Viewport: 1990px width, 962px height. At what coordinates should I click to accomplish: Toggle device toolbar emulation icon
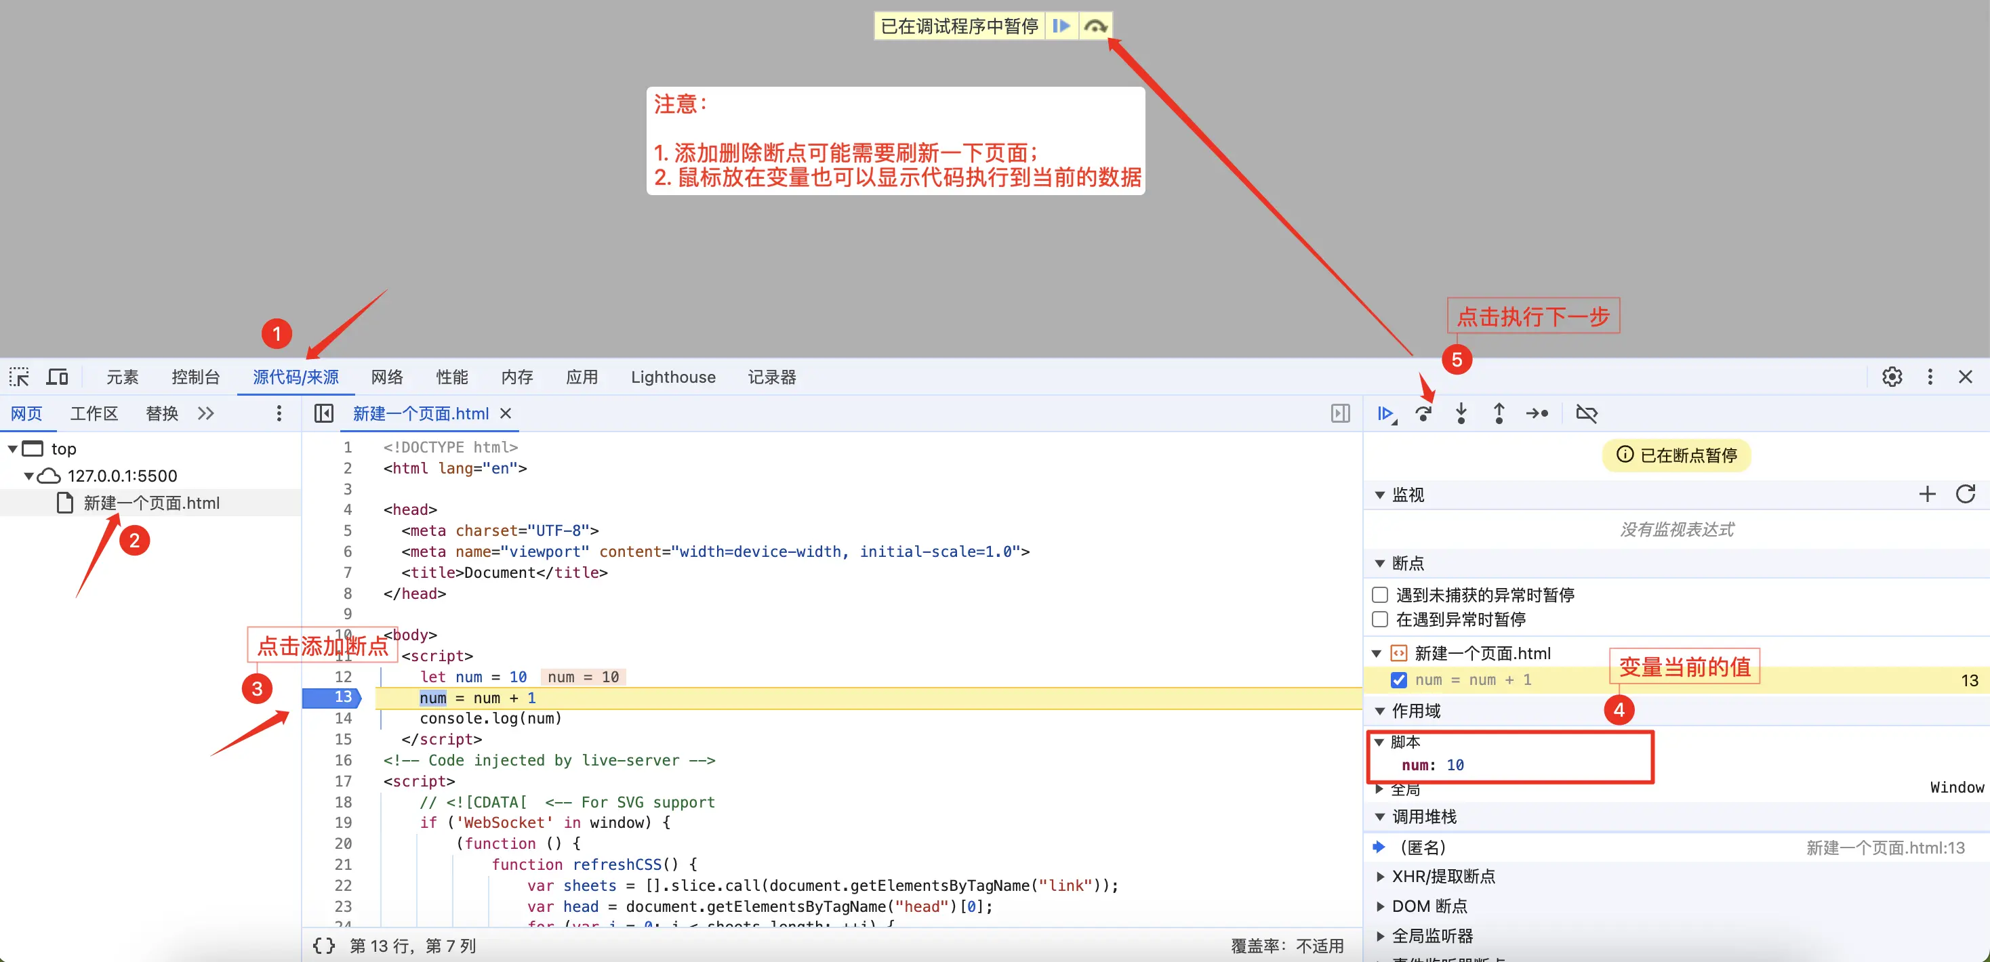click(x=57, y=377)
